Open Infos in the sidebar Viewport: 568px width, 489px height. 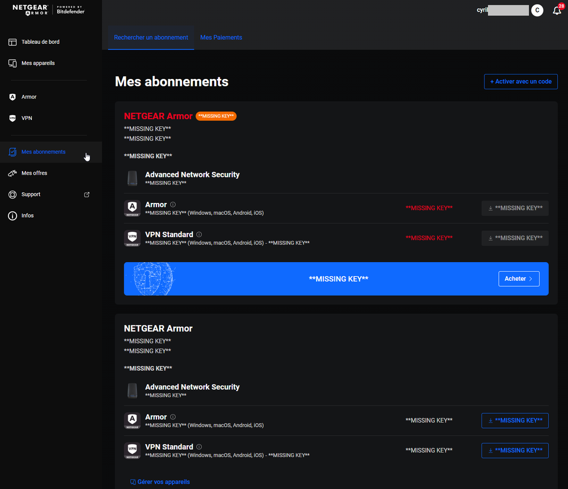pyautogui.click(x=51, y=216)
